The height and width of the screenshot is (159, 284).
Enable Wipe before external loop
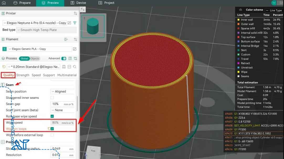tap(52, 135)
